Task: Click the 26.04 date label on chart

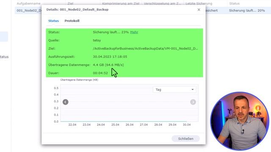Action: [x=130, y=125]
